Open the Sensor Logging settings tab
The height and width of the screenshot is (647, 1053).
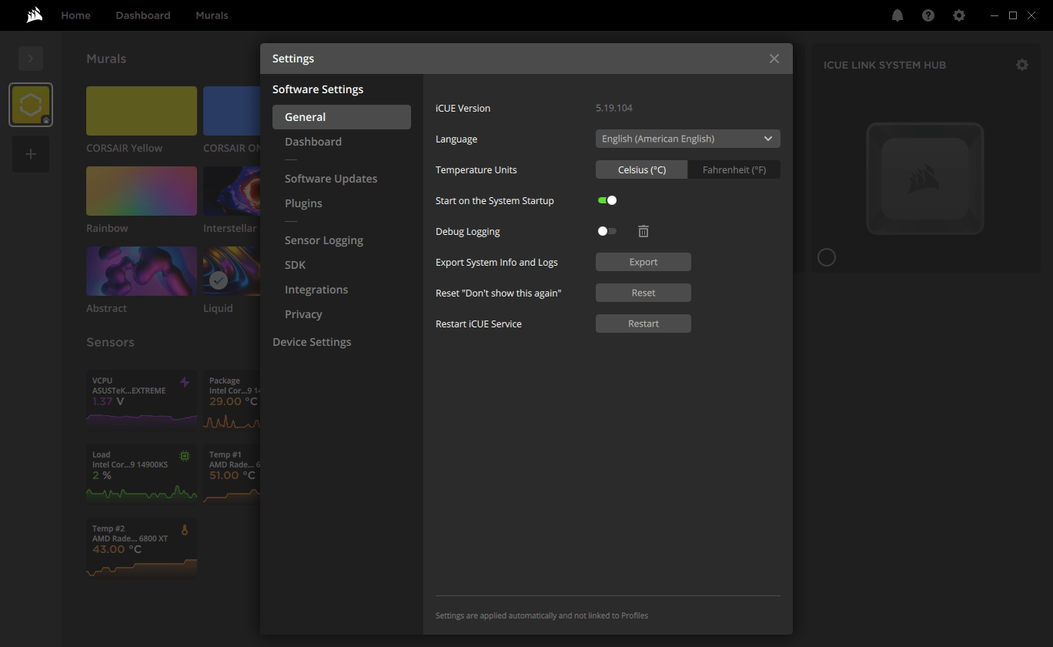pyautogui.click(x=324, y=240)
